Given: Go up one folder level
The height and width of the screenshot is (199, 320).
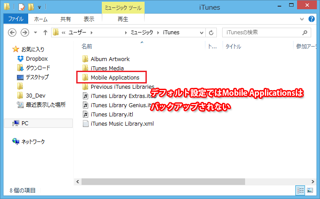Looking at the screenshot, I should (45, 33).
